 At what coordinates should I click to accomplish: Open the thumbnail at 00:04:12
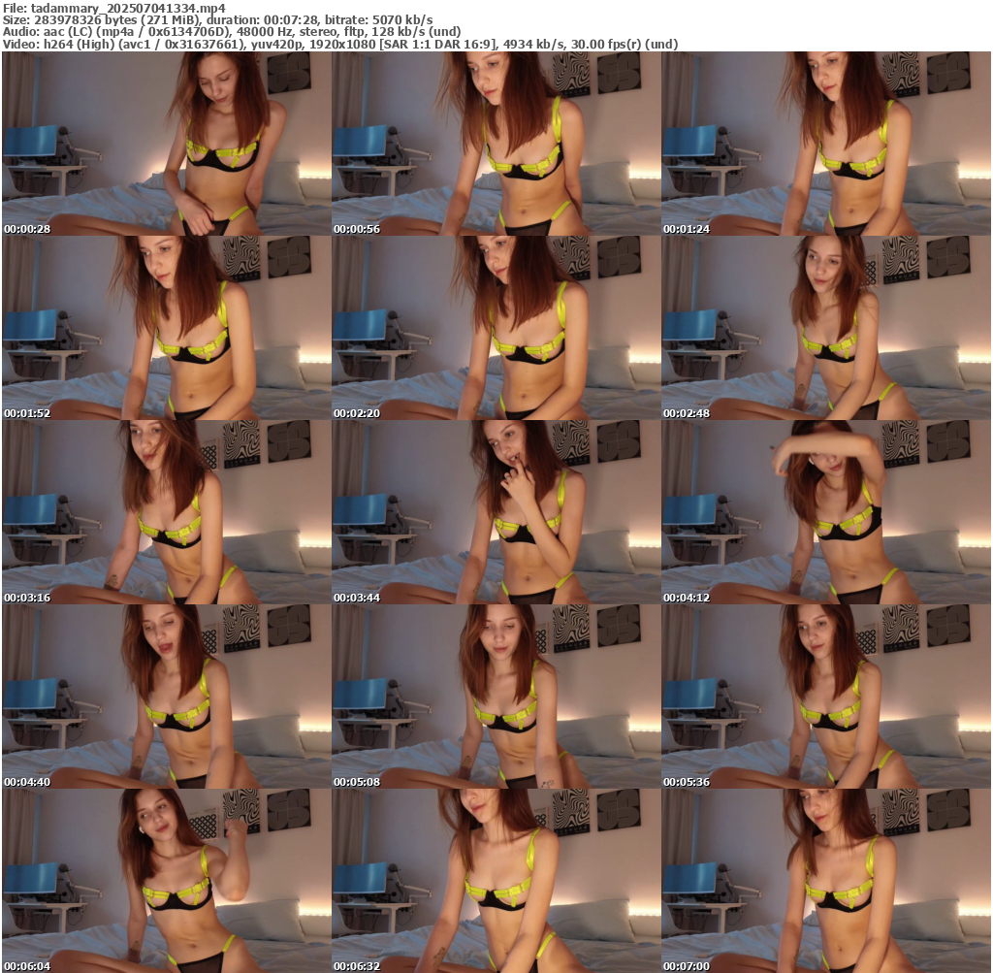coord(825,512)
